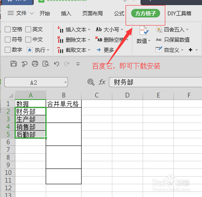Switch to the 方方格子 tab
Image resolution: width=202 pixels, height=197 pixels.
click(146, 14)
